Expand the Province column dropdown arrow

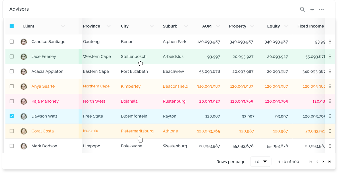[108, 26]
